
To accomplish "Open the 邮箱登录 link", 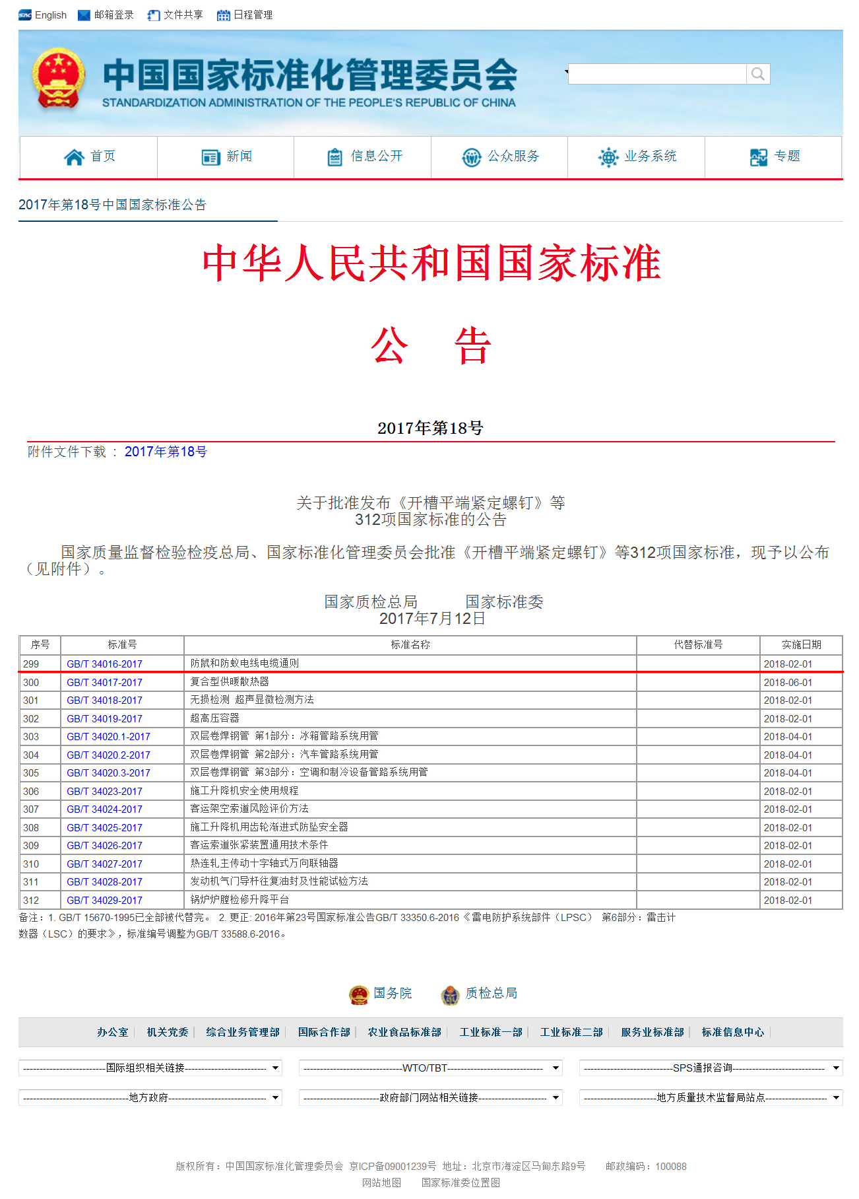I will pos(113,15).
